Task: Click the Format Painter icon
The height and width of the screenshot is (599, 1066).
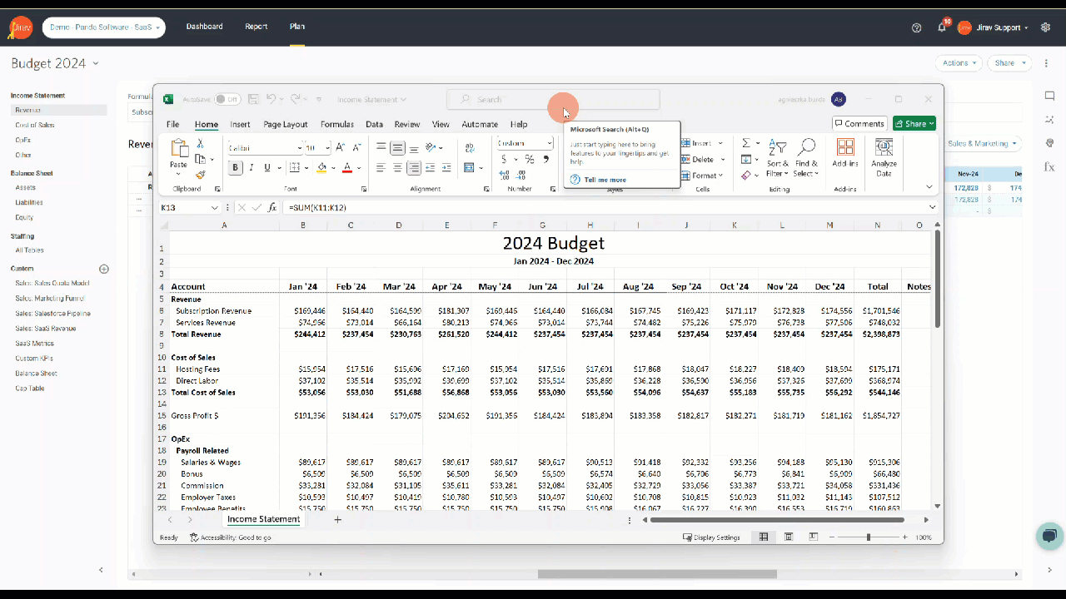Action: click(x=200, y=175)
